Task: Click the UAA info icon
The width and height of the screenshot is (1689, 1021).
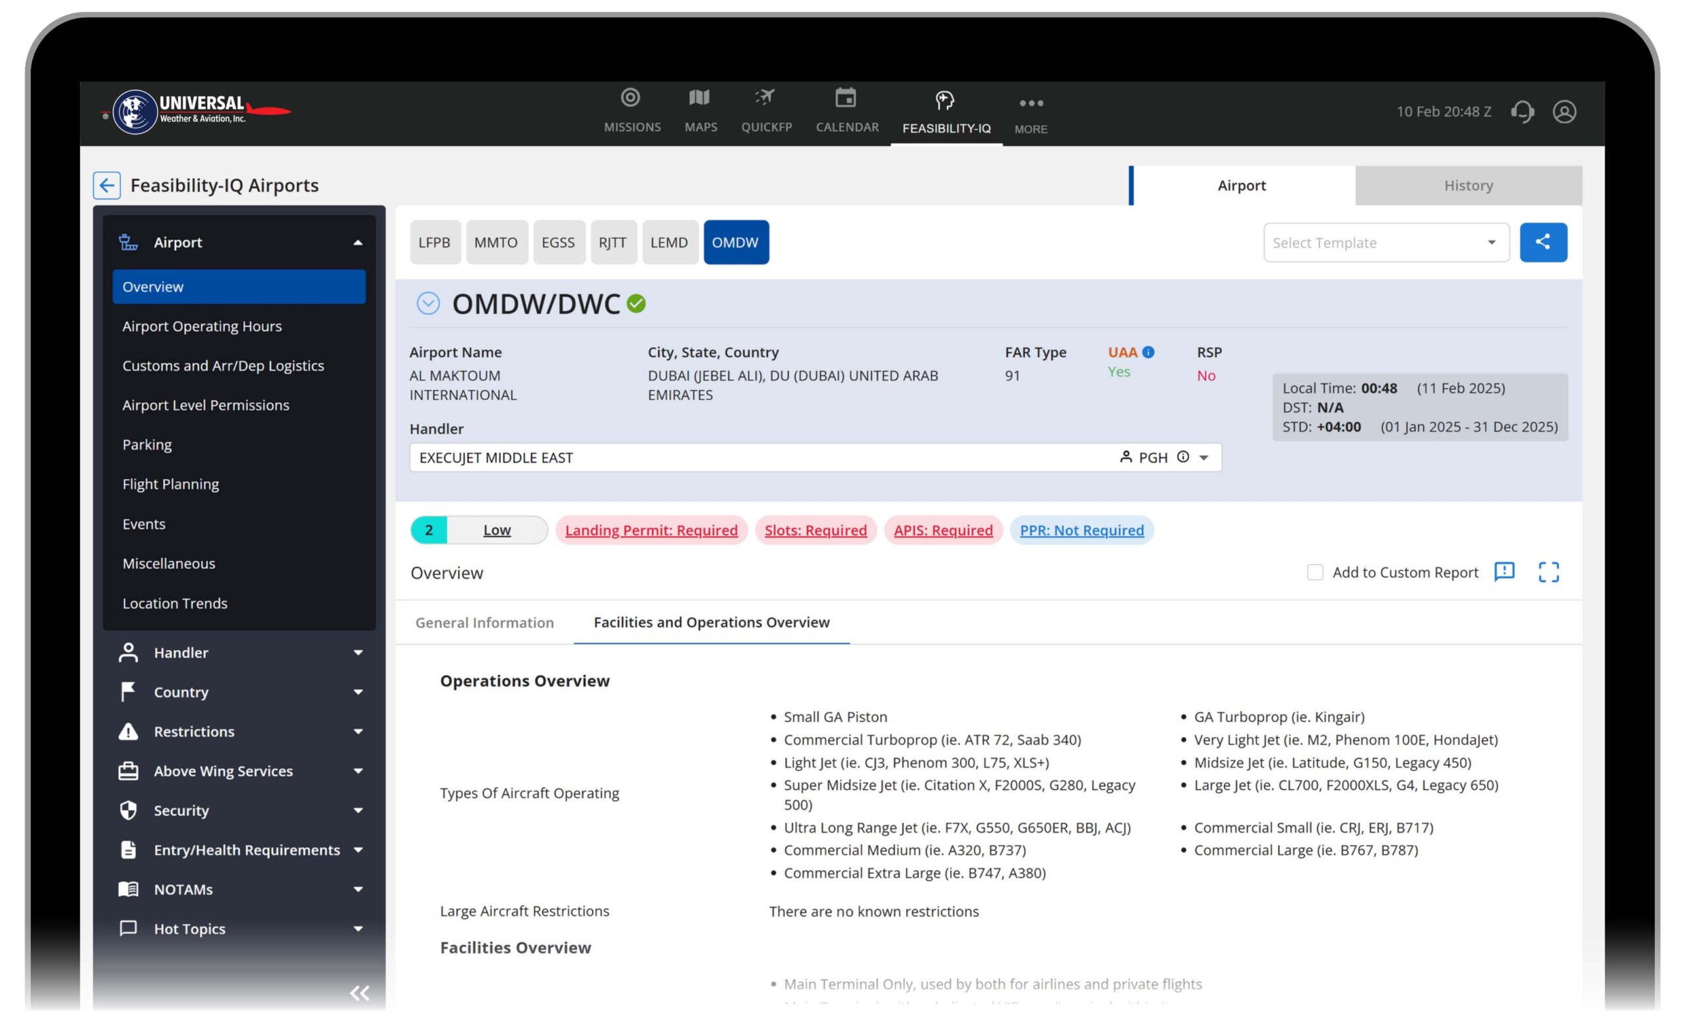Action: 1149,352
